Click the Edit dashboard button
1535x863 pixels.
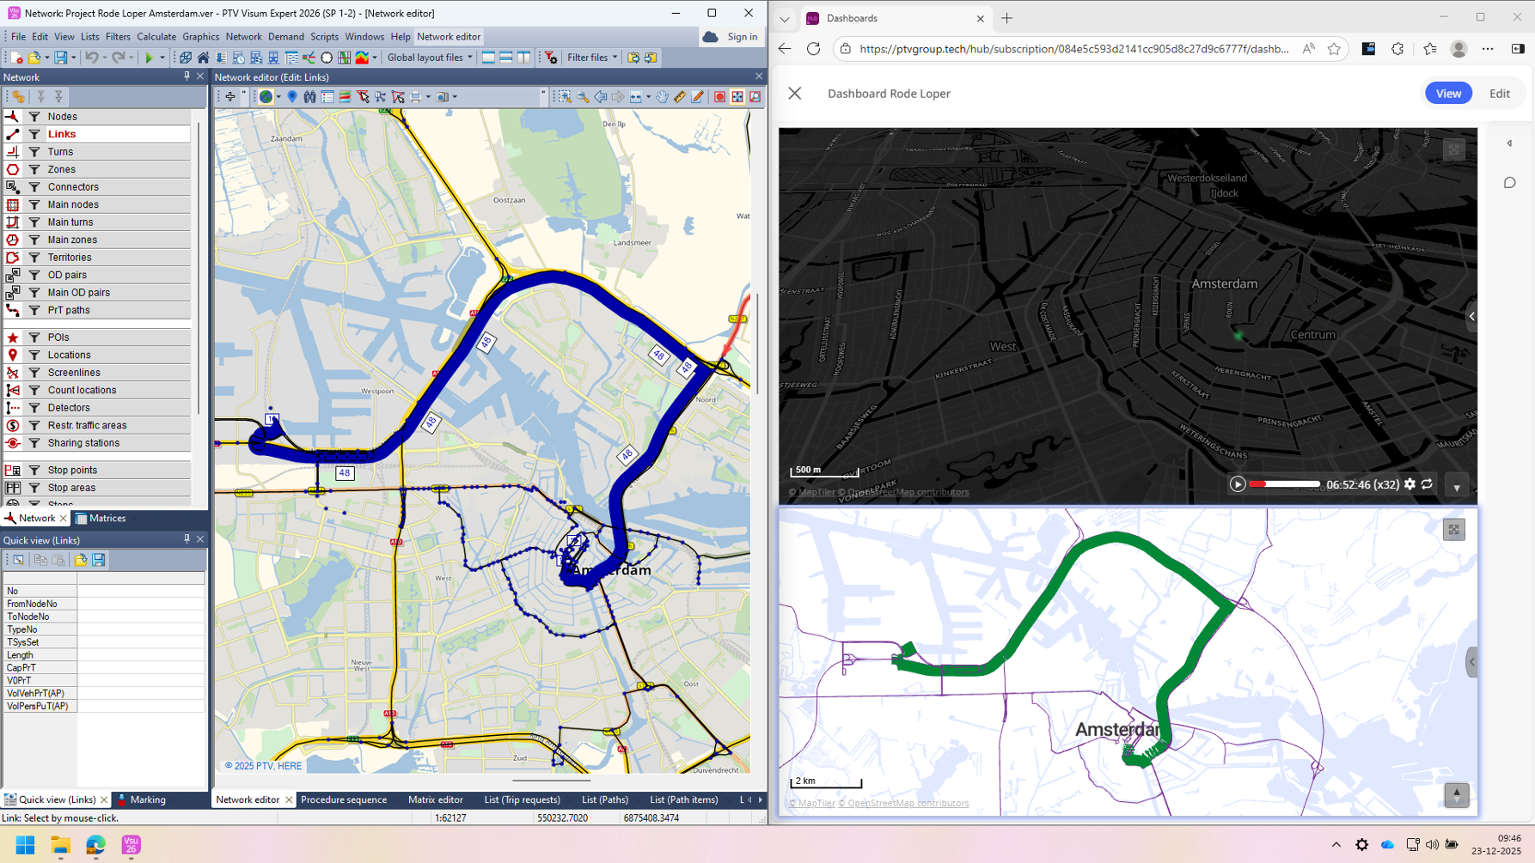1499,94
